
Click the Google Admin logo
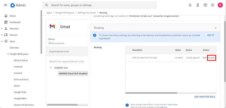pos(18,5)
